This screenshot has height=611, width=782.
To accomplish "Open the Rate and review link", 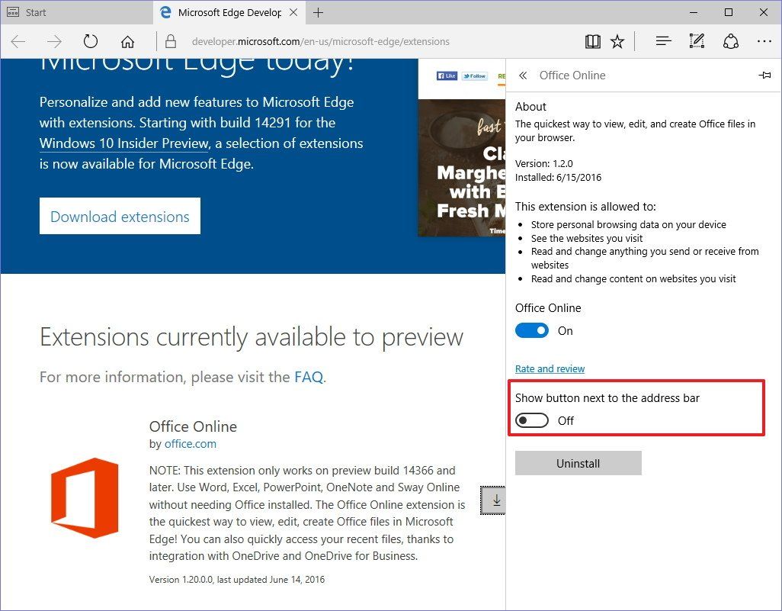I will point(550,368).
